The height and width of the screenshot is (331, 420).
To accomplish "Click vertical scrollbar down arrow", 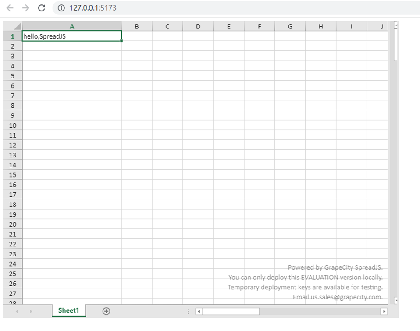I will pos(396,300).
